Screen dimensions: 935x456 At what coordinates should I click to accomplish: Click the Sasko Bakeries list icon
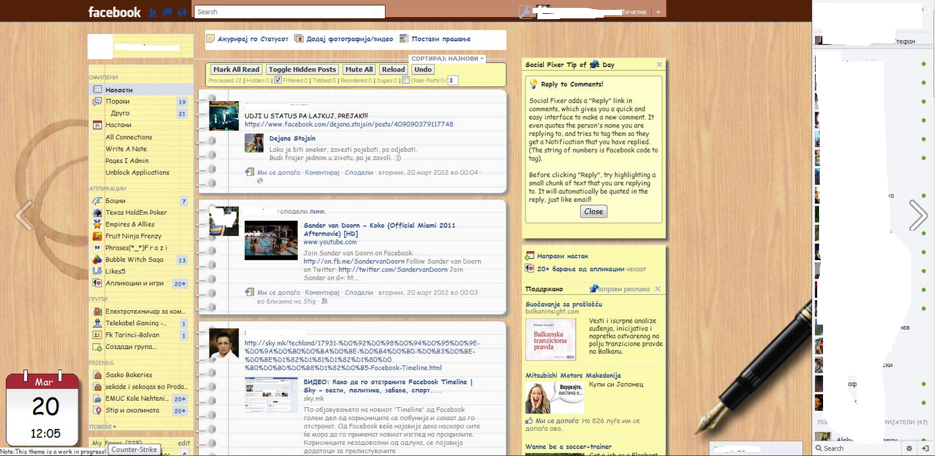coord(97,375)
